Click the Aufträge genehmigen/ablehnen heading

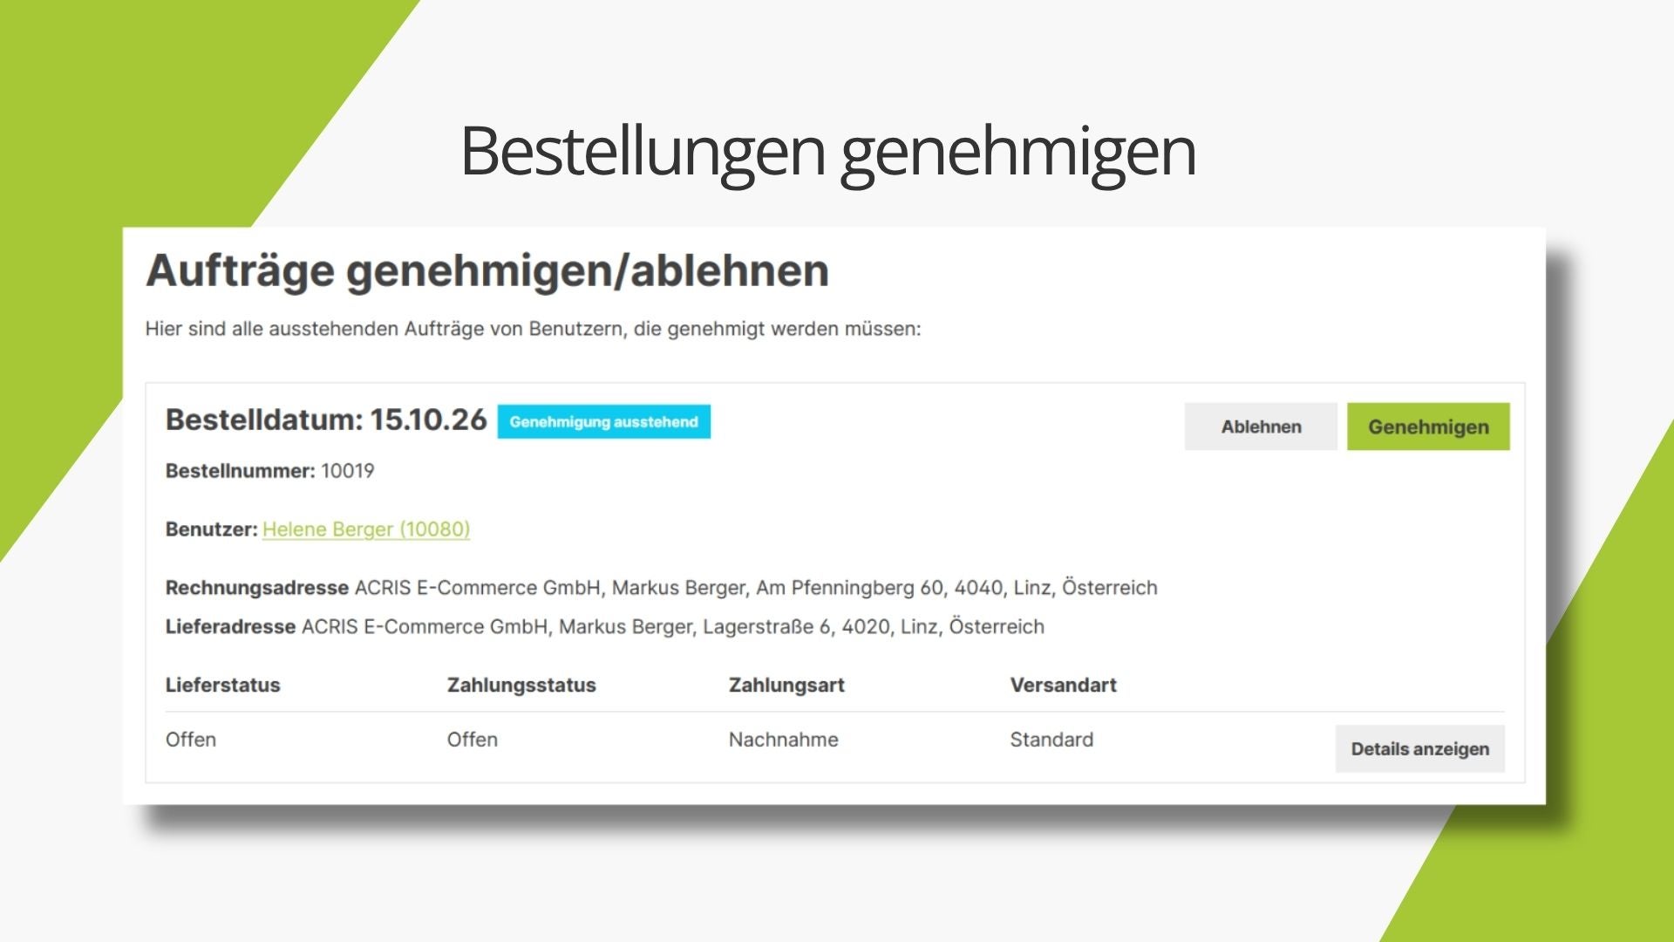[x=487, y=270]
